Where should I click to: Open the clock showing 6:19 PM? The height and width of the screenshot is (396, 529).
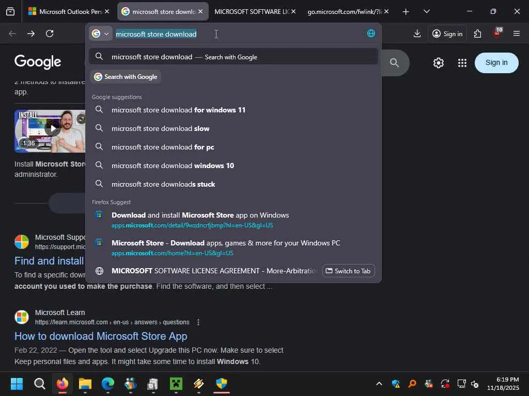click(x=503, y=384)
